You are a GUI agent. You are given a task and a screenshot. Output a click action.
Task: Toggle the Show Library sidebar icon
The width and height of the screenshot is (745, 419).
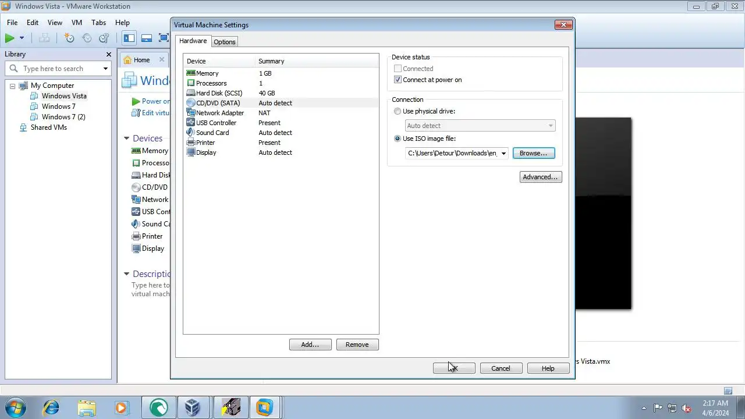pyautogui.click(x=129, y=38)
